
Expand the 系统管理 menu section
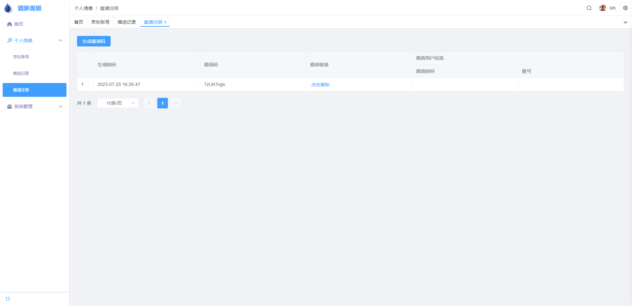click(60, 106)
